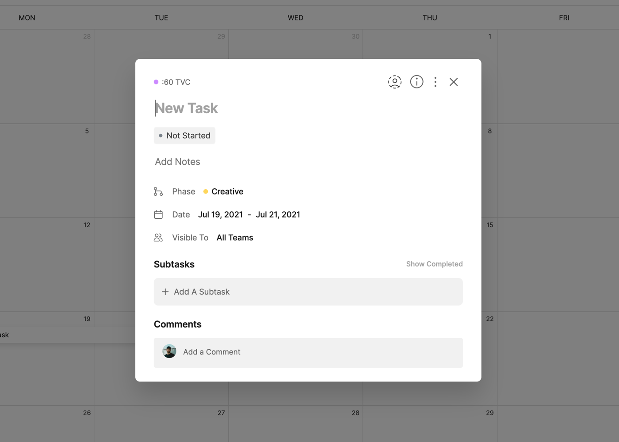This screenshot has height=442, width=619.
Task: Click the user avatar in Comments
Action: point(169,352)
